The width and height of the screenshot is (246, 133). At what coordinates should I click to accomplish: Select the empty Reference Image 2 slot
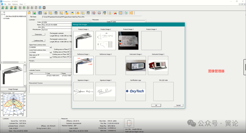(106, 65)
